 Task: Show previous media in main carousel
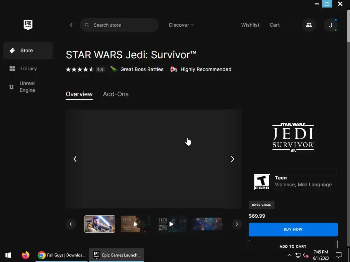pyautogui.click(x=75, y=159)
